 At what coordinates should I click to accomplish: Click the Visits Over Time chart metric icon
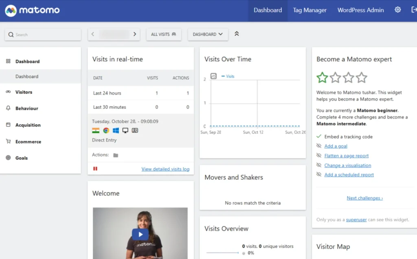point(213,76)
